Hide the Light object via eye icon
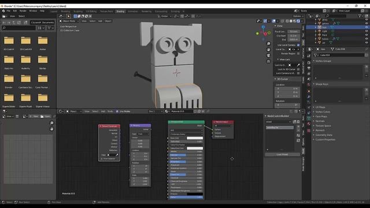 click(367, 31)
